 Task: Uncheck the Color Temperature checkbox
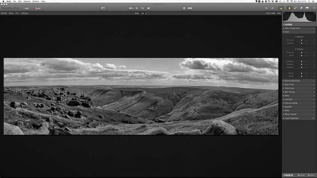tap(314, 28)
